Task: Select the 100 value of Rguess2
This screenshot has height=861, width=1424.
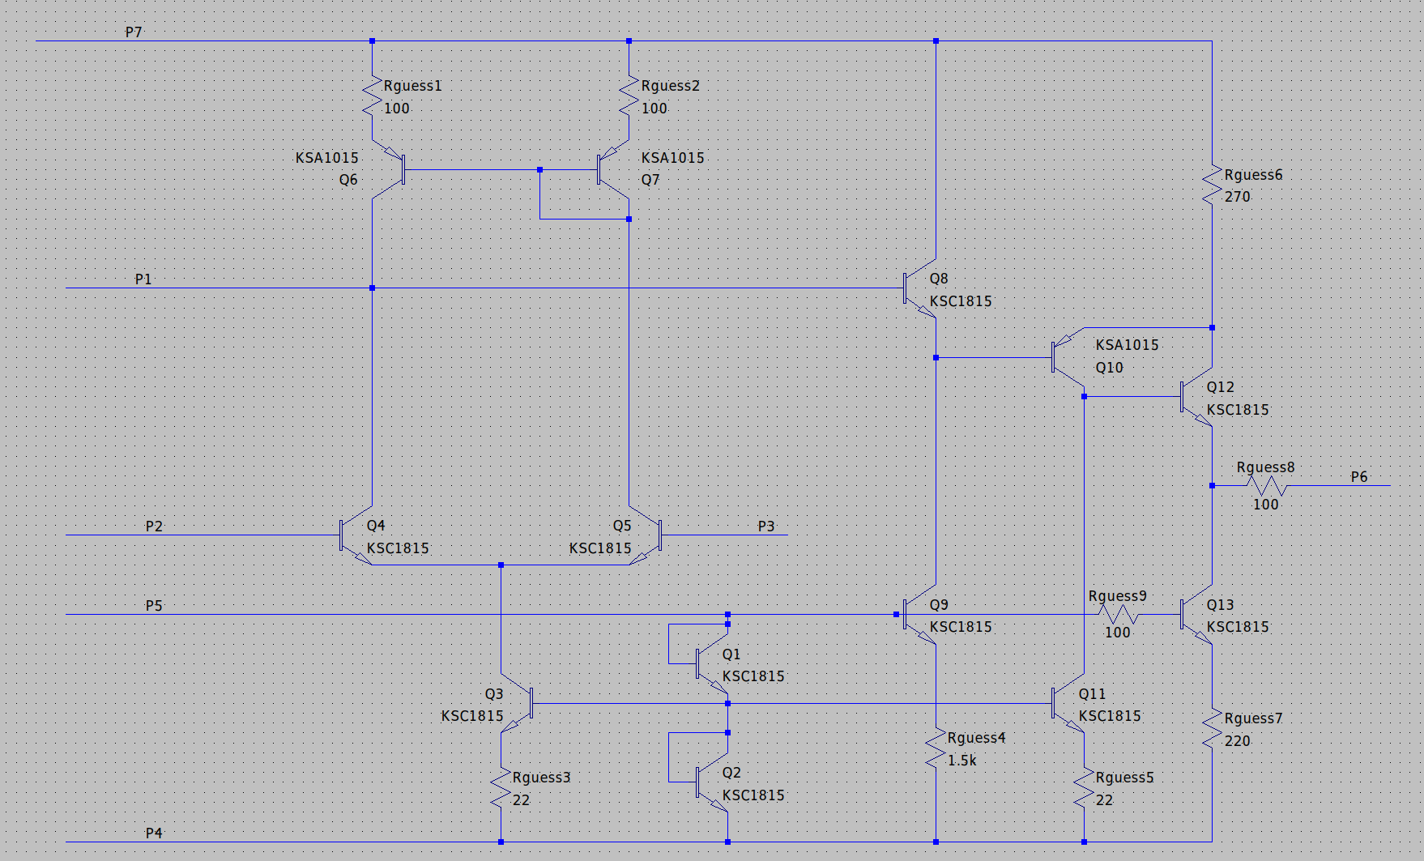Action: (x=654, y=109)
